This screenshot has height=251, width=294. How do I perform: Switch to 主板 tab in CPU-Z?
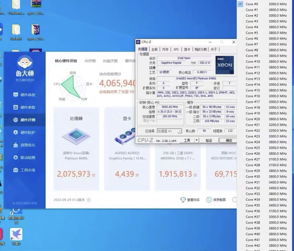click(x=154, y=49)
